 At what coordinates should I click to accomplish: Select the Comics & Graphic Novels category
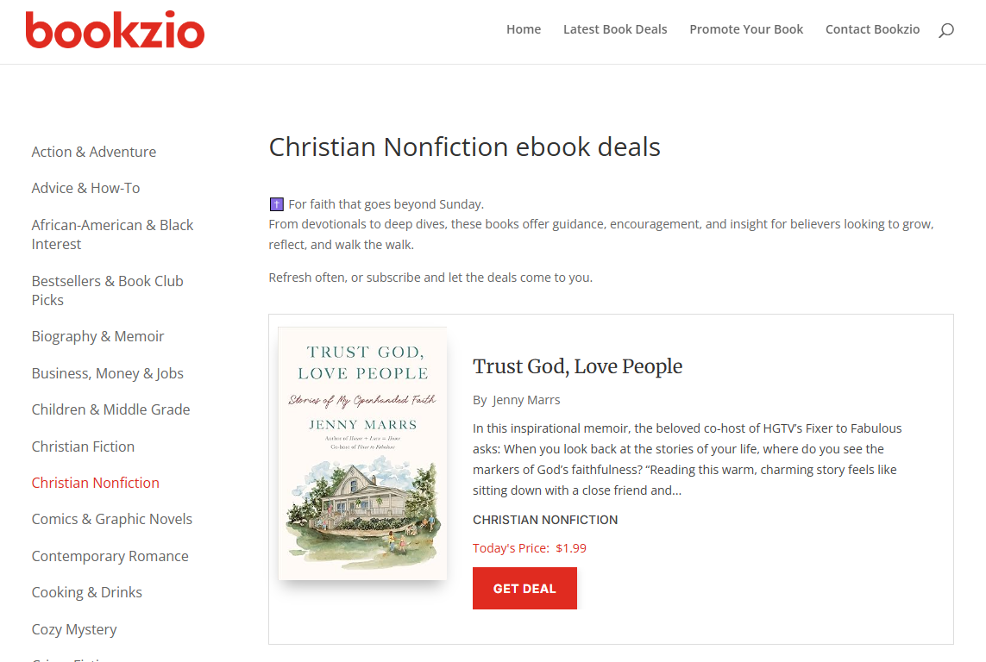coord(112,519)
